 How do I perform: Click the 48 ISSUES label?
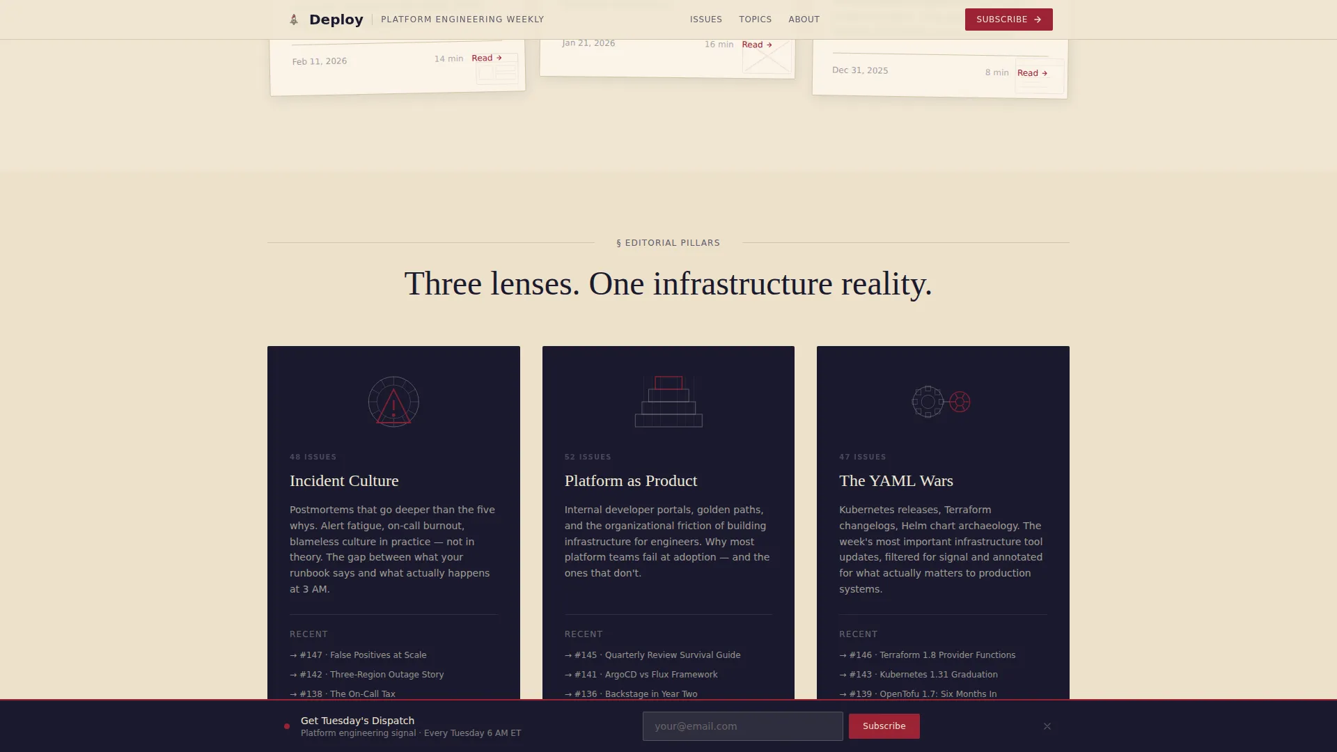313,457
